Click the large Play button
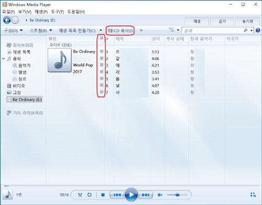Screen dimensions: 262x205 (131, 195)
